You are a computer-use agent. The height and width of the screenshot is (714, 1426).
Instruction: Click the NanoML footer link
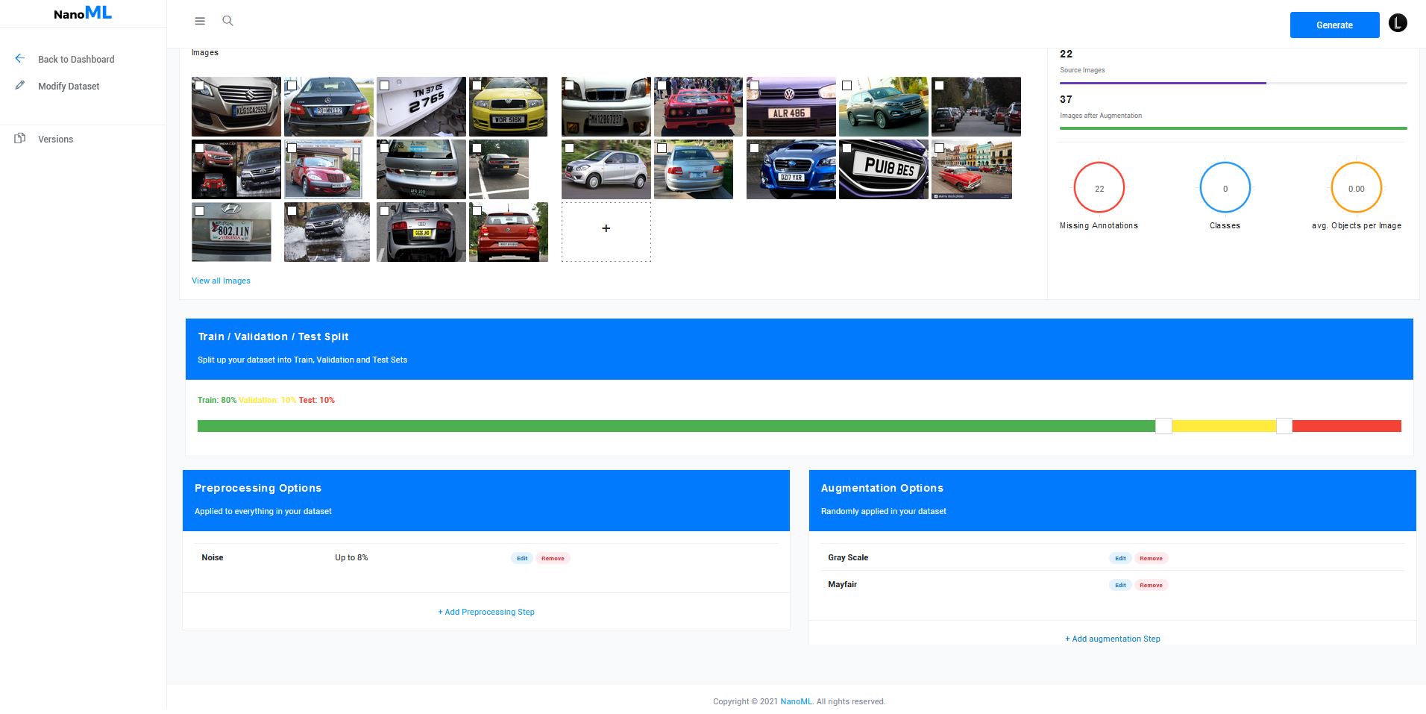[x=796, y=701]
